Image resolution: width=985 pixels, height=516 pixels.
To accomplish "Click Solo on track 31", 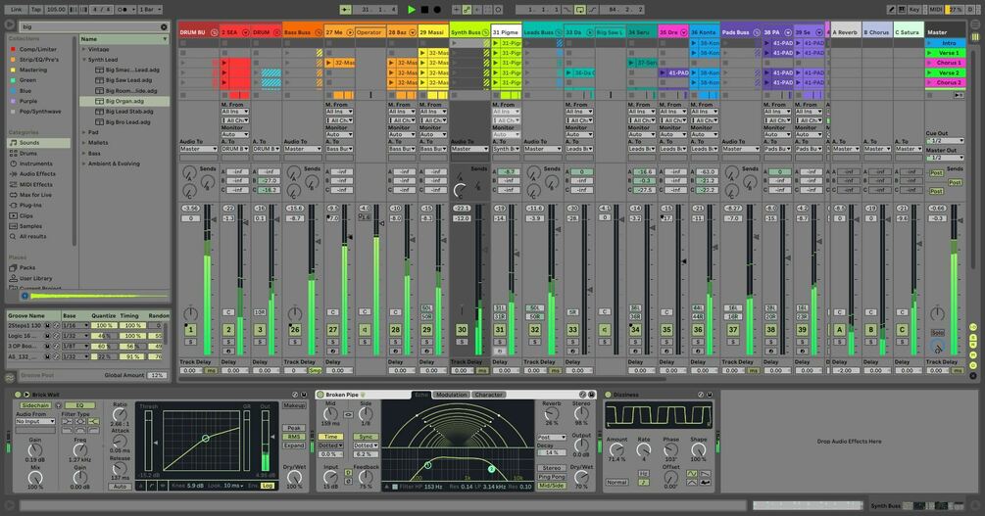I will point(500,342).
